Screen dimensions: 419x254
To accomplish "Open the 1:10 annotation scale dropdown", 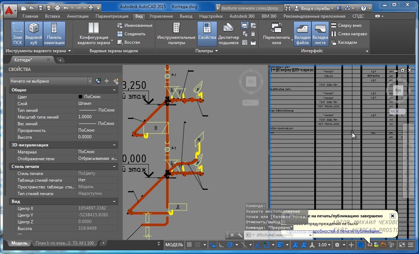I will pyautogui.click(x=324, y=244).
